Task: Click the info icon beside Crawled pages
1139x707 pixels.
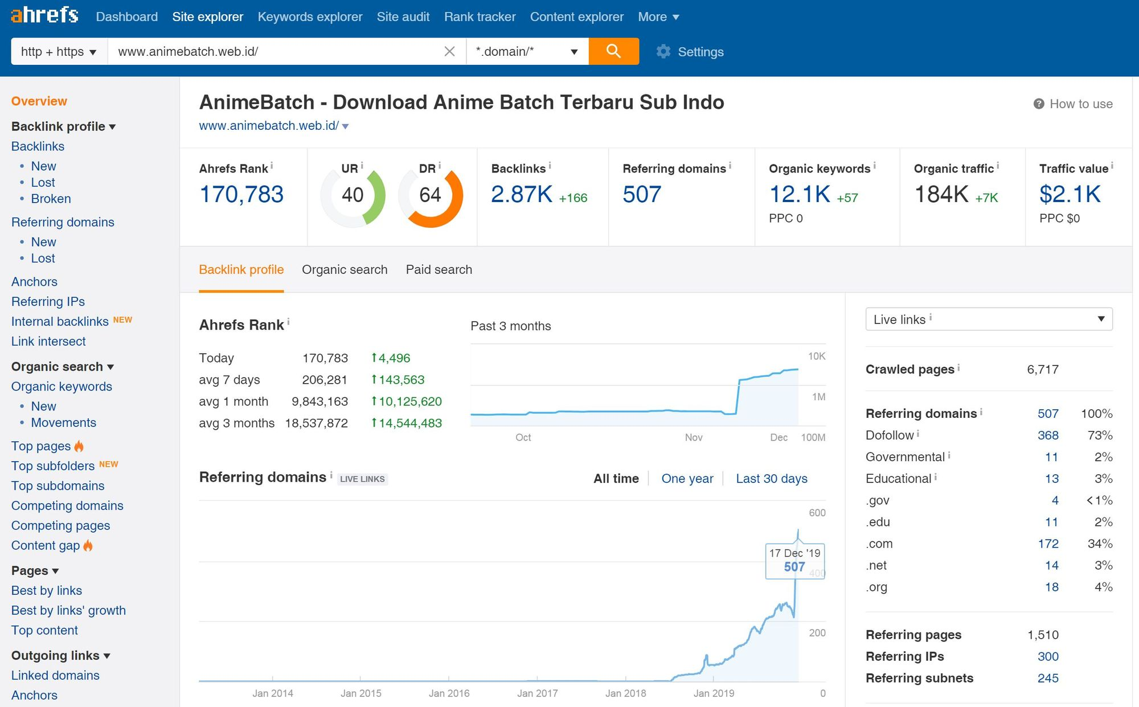Action: pos(958,368)
